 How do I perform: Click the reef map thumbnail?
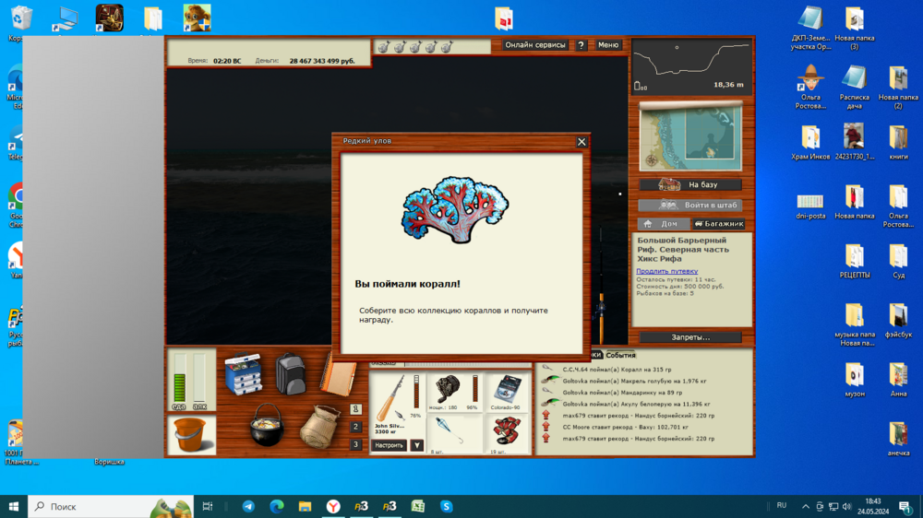(x=690, y=136)
